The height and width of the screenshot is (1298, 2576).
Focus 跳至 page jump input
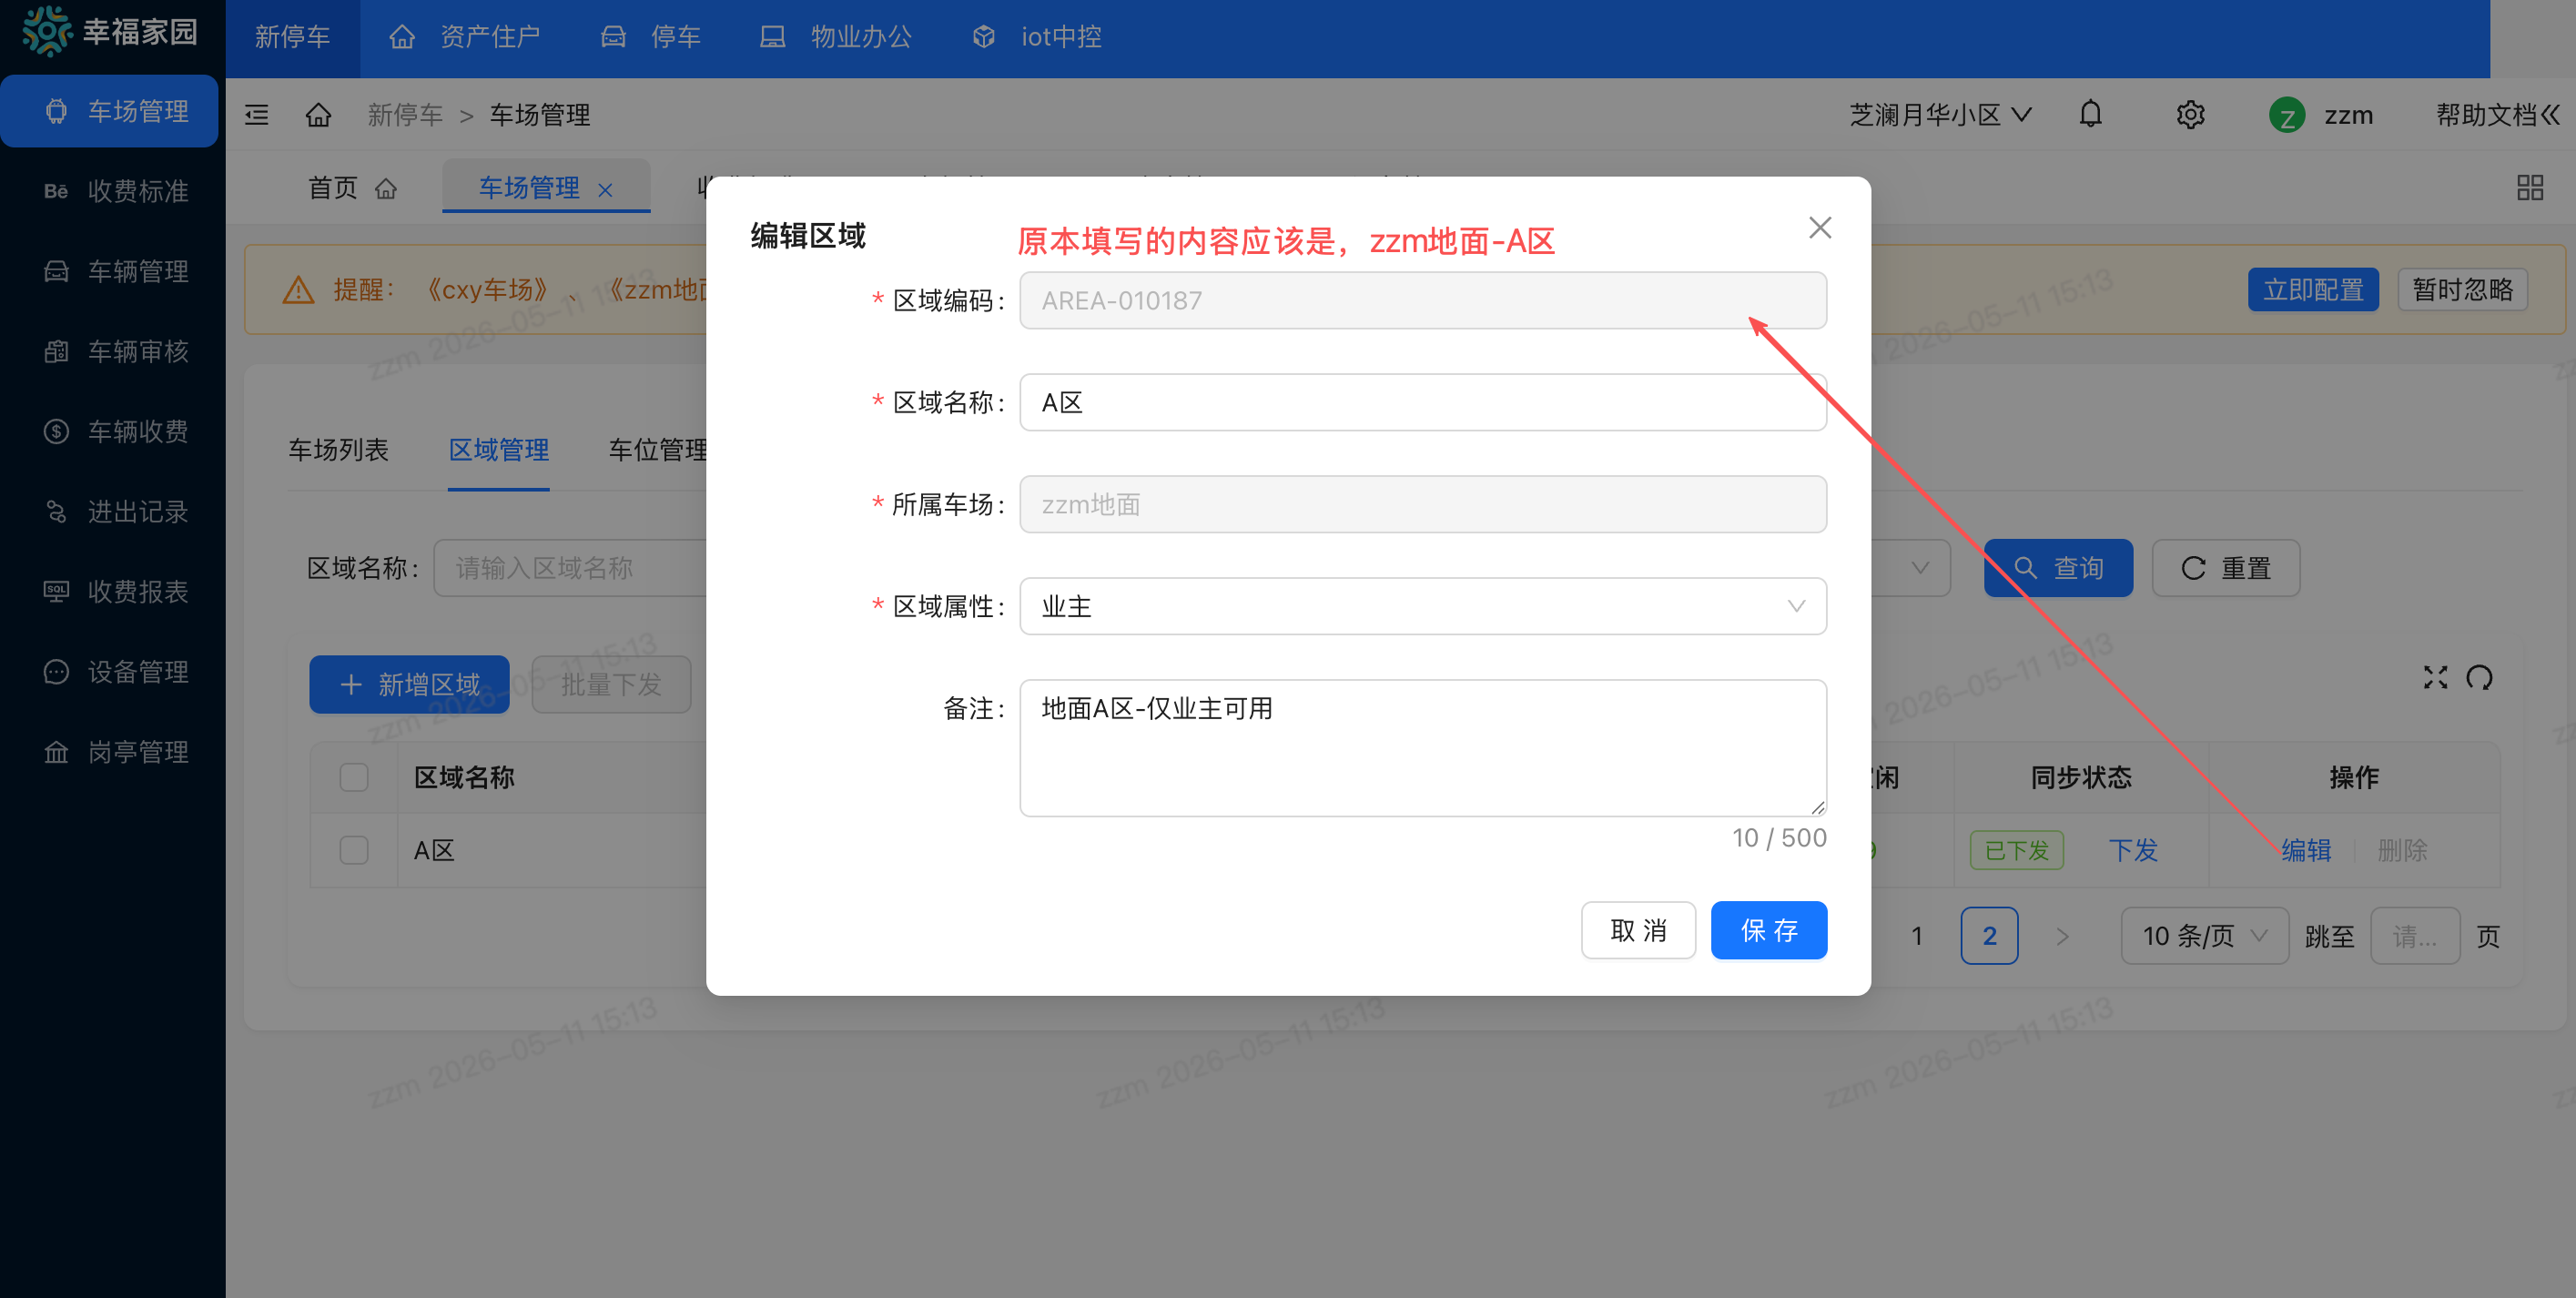[2415, 936]
